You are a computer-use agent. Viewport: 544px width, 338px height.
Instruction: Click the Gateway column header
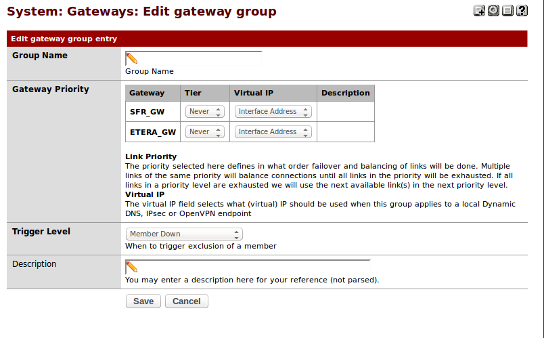147,93
